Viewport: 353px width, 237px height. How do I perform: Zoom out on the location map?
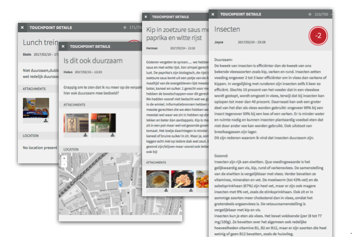[65, 165]
